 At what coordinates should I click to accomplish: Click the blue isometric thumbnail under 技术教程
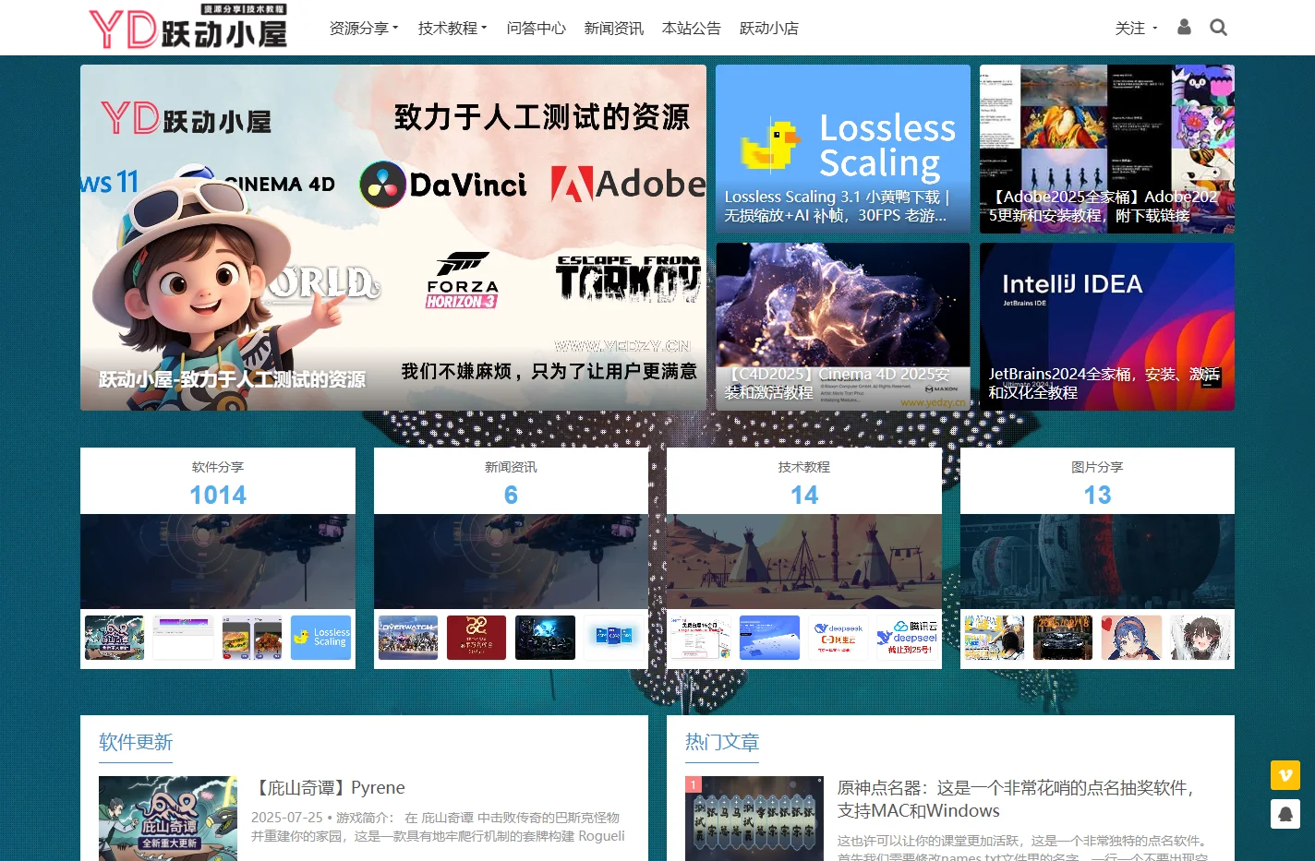pyautogui.click(x=770, y=638)
